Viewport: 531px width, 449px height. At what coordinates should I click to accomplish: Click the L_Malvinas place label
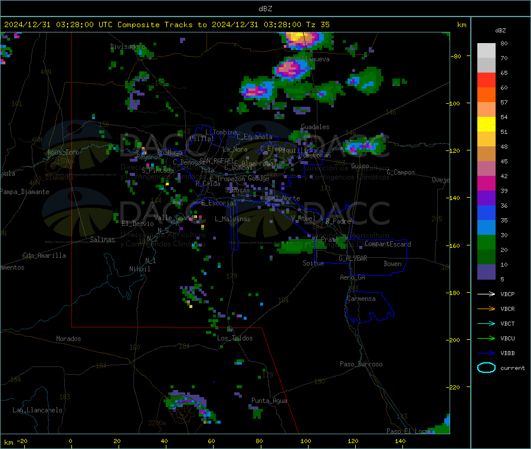(x=232, y=219)
